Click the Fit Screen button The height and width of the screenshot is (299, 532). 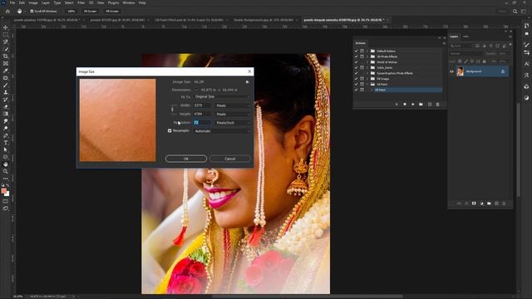90,11
